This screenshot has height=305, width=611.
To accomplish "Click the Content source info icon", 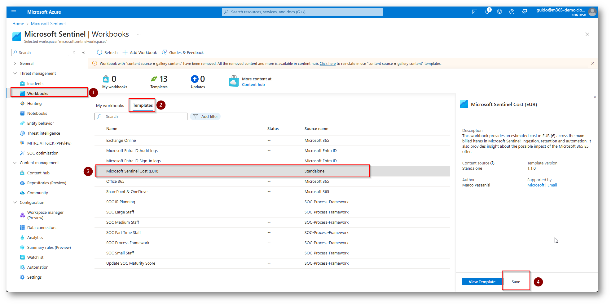I will [492, 163].
